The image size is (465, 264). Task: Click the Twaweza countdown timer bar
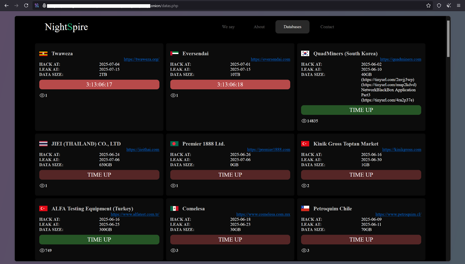pos(99,84)
